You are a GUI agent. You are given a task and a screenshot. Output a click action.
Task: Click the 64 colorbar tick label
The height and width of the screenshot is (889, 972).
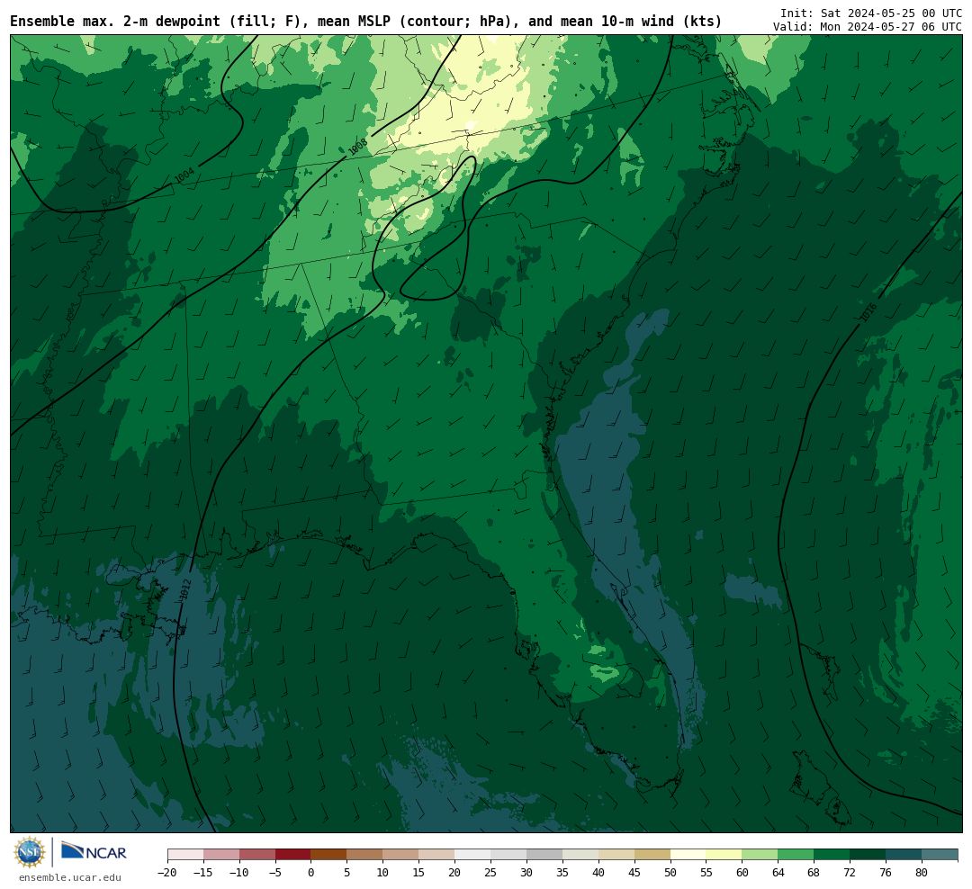[778, 873]
